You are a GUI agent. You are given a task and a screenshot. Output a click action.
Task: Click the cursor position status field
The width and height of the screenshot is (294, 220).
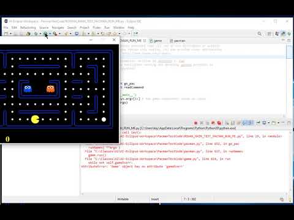coord(190,199)
